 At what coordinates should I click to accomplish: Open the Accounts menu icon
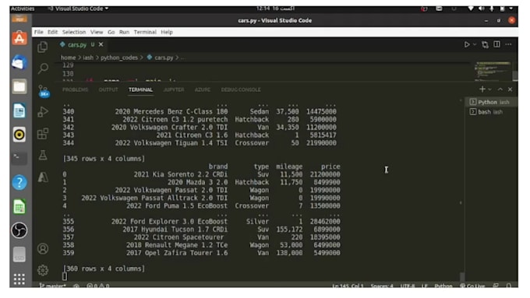(43, 249)
